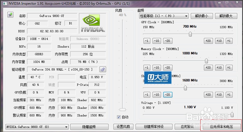This screenshot has height=132, width=243.
Task: Open driver profile settings gear icon
Action: (103, 69)
